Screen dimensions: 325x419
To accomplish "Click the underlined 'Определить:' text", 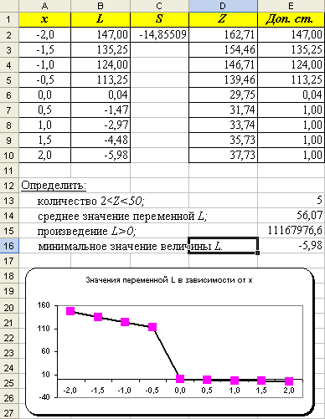I will tap(54, 186).
